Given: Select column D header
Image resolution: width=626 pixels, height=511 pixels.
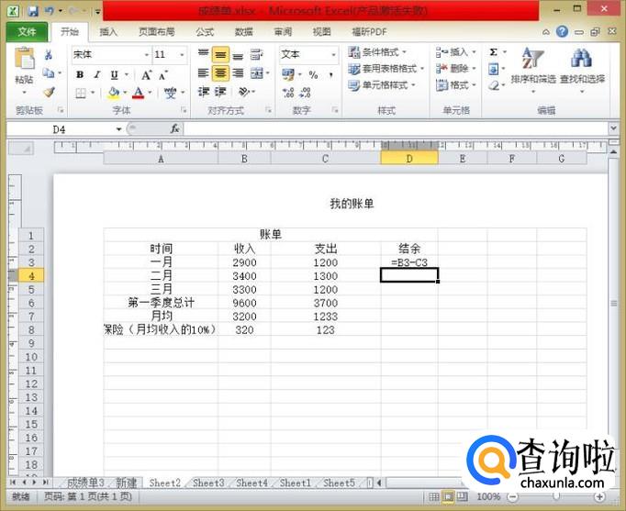Looking at the screenshot, I should 409,159.
